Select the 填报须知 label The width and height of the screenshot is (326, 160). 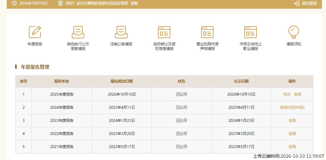(x=294, y=44)
